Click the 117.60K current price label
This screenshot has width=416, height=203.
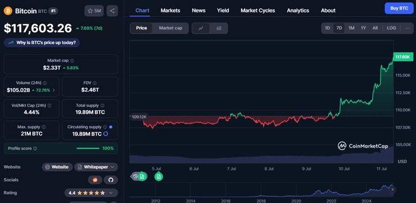click(403, 57)
